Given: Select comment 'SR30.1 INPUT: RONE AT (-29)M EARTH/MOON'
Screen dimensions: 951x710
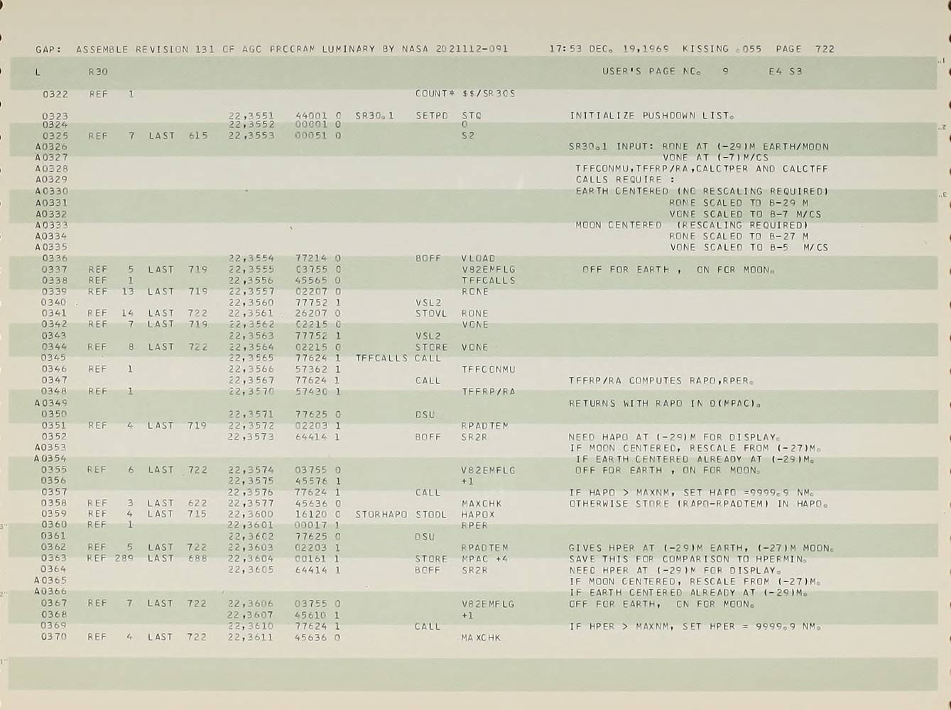Looking at the screenshot, I should point(699,146).
